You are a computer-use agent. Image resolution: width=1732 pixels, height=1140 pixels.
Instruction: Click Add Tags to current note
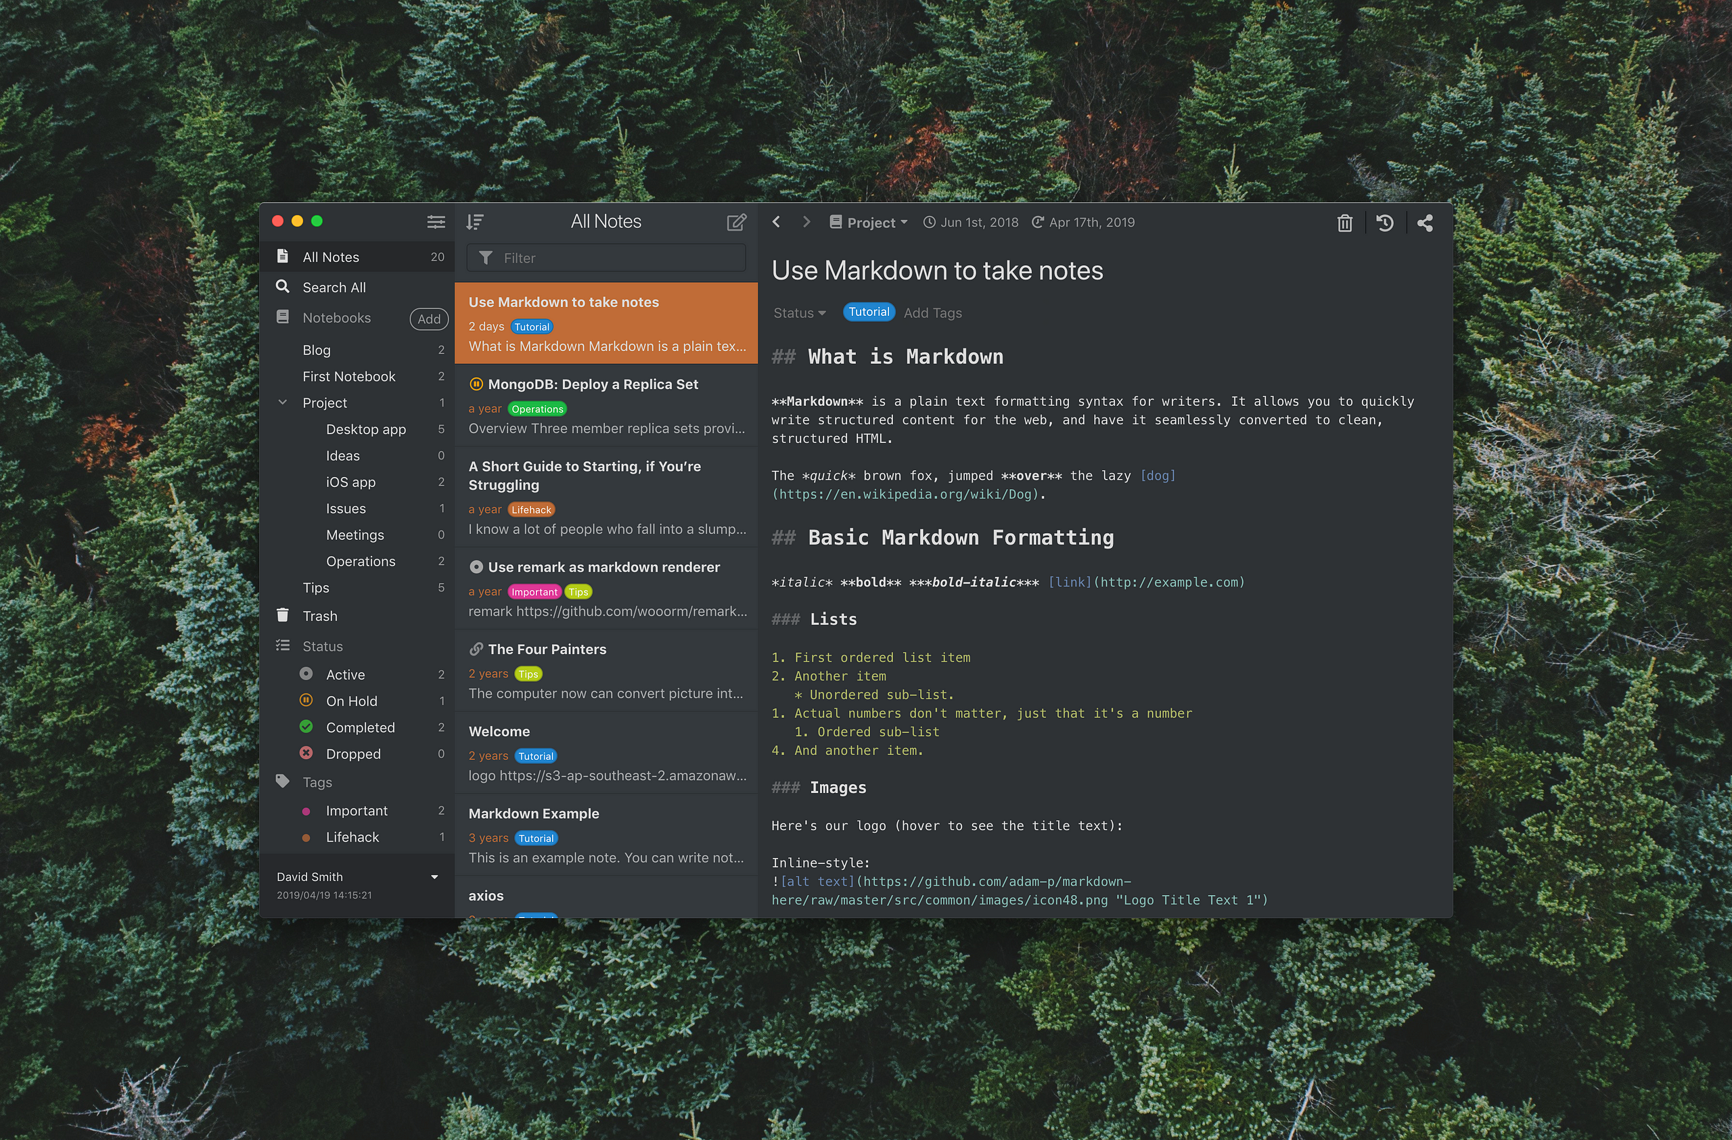(932, 313)
